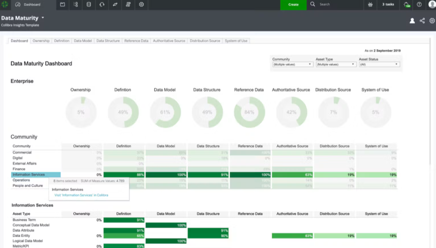This screenshot has height=248, width=436.
Task: Click the Asset Type column header
Action: tap(21, 214)
